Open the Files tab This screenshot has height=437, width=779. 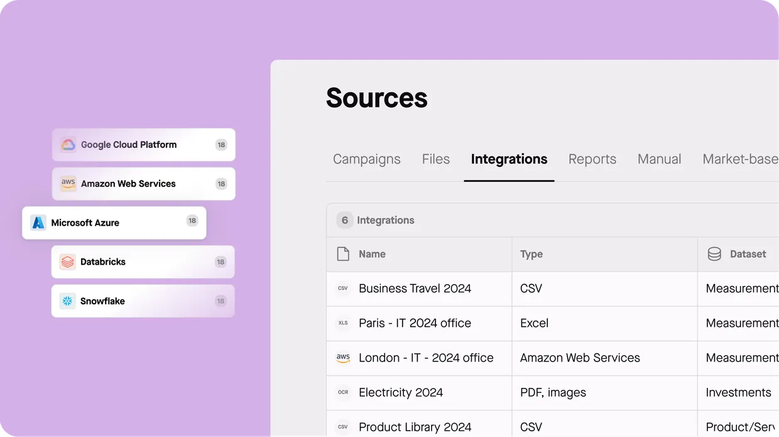pyautogui.click(x=435, y=159)
